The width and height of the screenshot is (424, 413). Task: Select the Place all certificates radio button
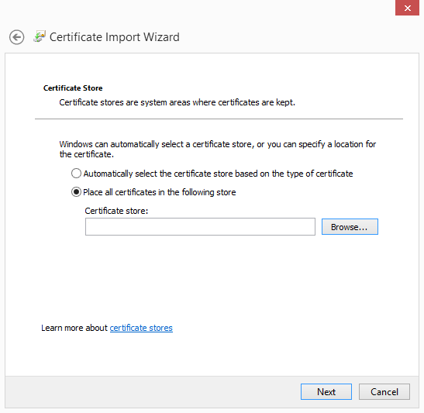[x=76, y=192]
